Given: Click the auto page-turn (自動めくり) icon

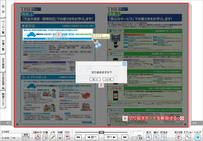Looking at the screenshot, I should 38,137.
